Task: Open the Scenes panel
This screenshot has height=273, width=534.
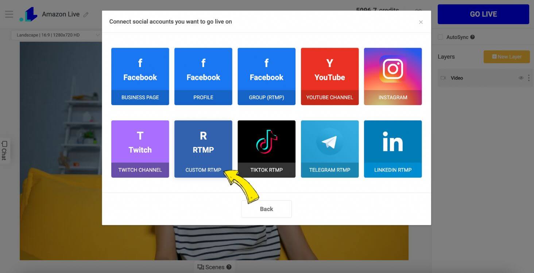Action: tap(211, 267)
